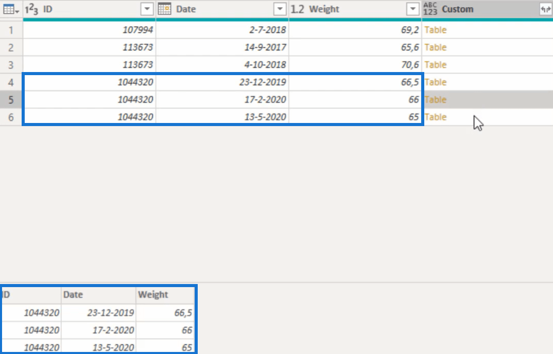
Task: Expand the Custom column table contents
Action: [545, 9]
